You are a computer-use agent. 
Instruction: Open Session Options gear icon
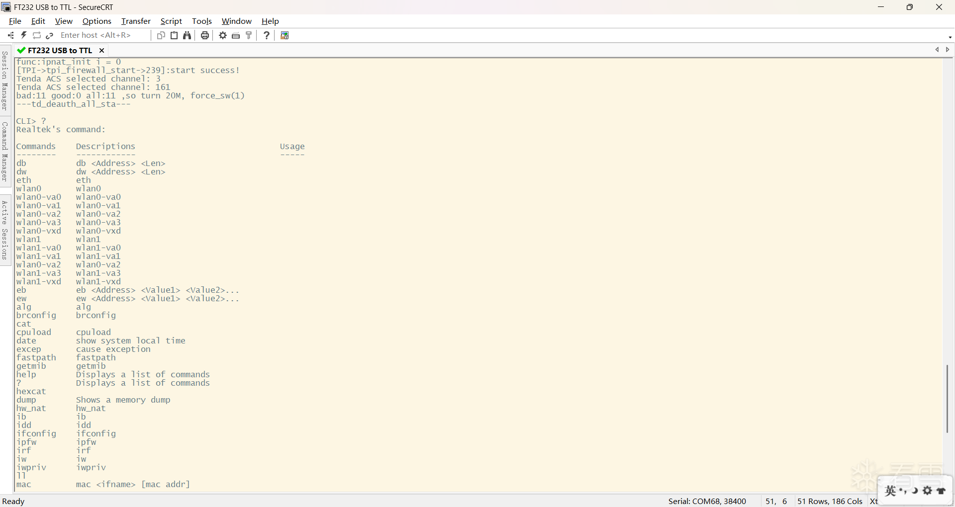coord(223,35)
